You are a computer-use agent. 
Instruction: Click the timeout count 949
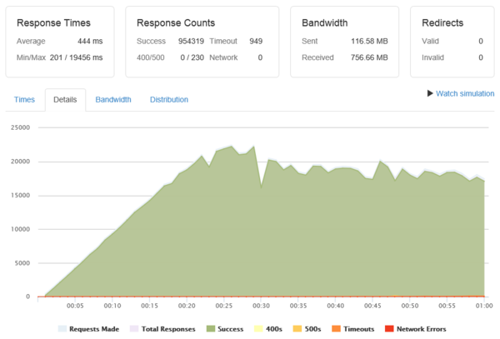(256, 41)
